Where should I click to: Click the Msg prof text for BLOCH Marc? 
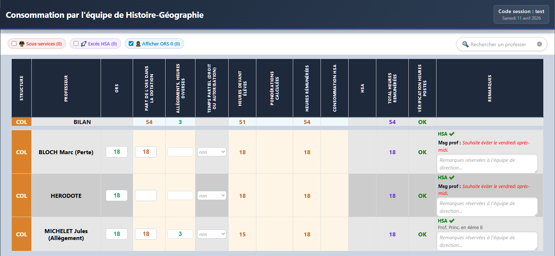coord(484,146)
